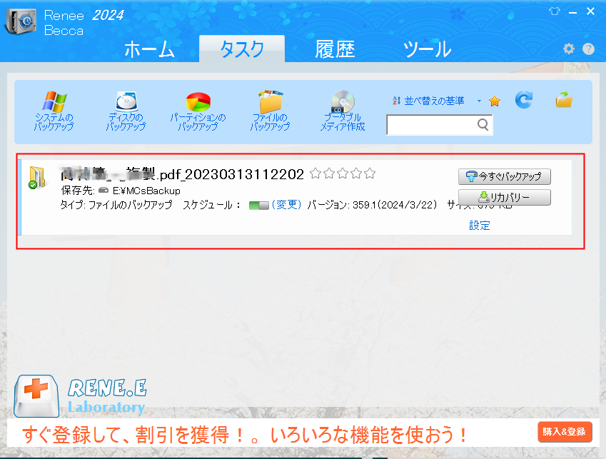The image size is (606, 459).
Task: Rate the task three stars
Action: tap(343, 173)
